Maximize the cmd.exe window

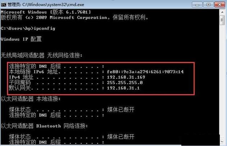point(208,5)
